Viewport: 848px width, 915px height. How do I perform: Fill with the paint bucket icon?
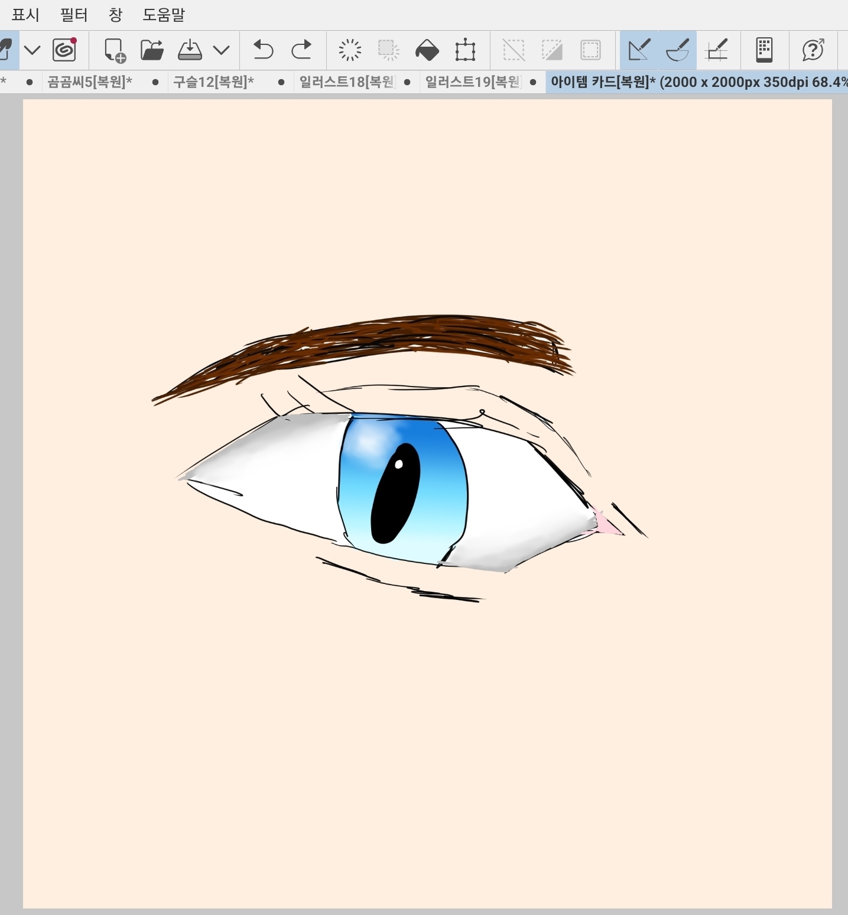[427, 50]
